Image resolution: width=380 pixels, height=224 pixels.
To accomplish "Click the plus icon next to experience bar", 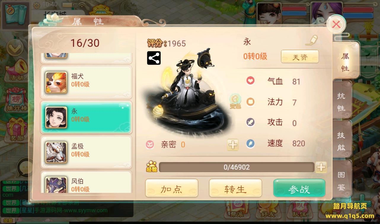I will coord(321,167).
